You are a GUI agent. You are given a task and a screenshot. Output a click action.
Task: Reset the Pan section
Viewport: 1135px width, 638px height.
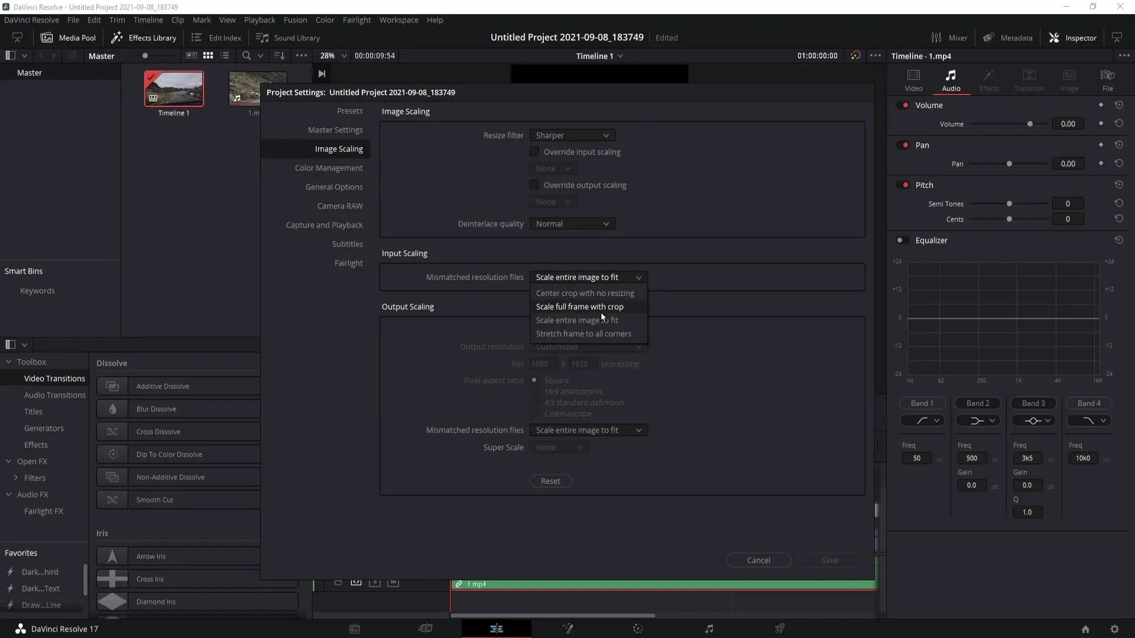coord(1119,145)
